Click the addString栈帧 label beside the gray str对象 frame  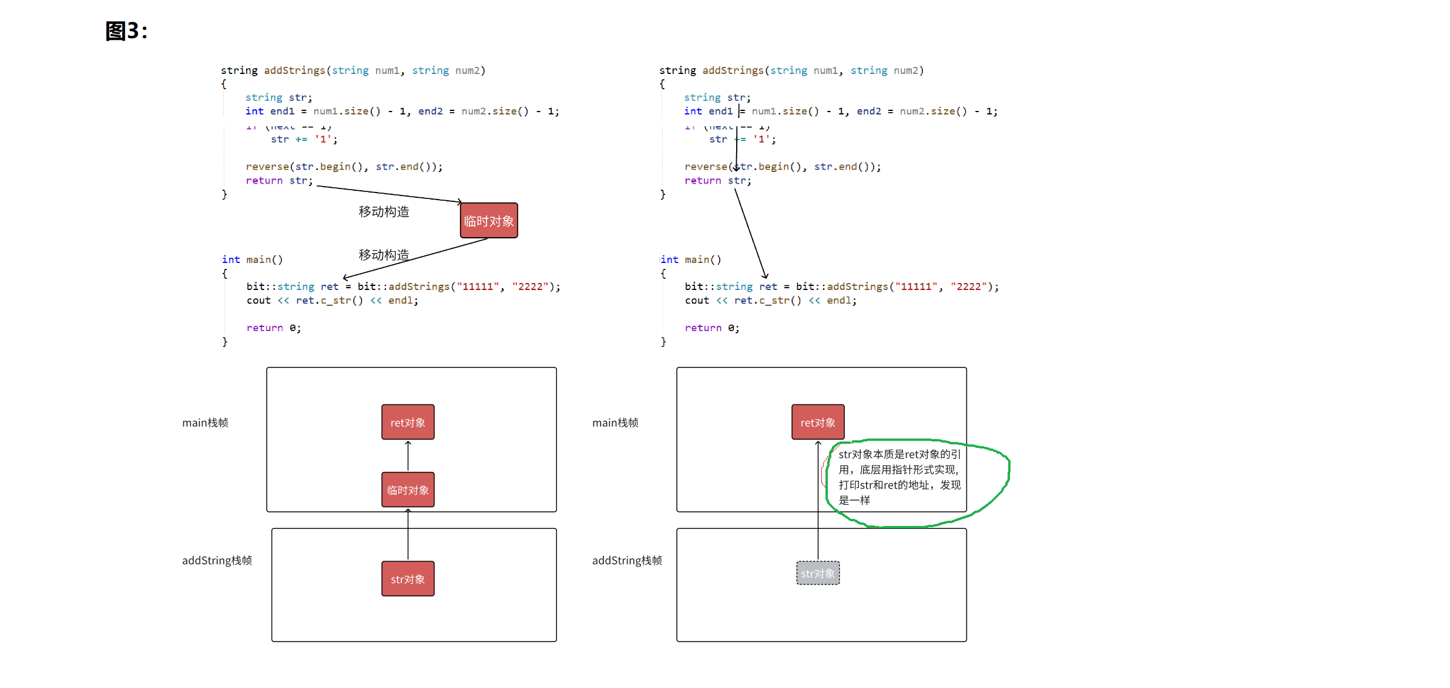[627, 560]
